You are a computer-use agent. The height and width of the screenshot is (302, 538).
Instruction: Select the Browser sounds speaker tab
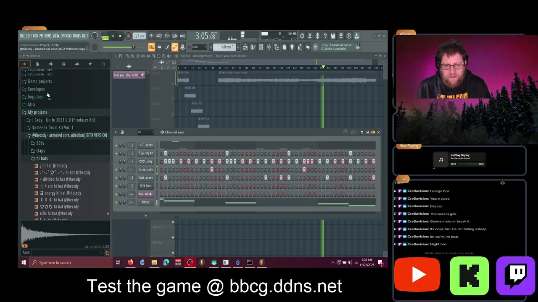tap(50, 64)
